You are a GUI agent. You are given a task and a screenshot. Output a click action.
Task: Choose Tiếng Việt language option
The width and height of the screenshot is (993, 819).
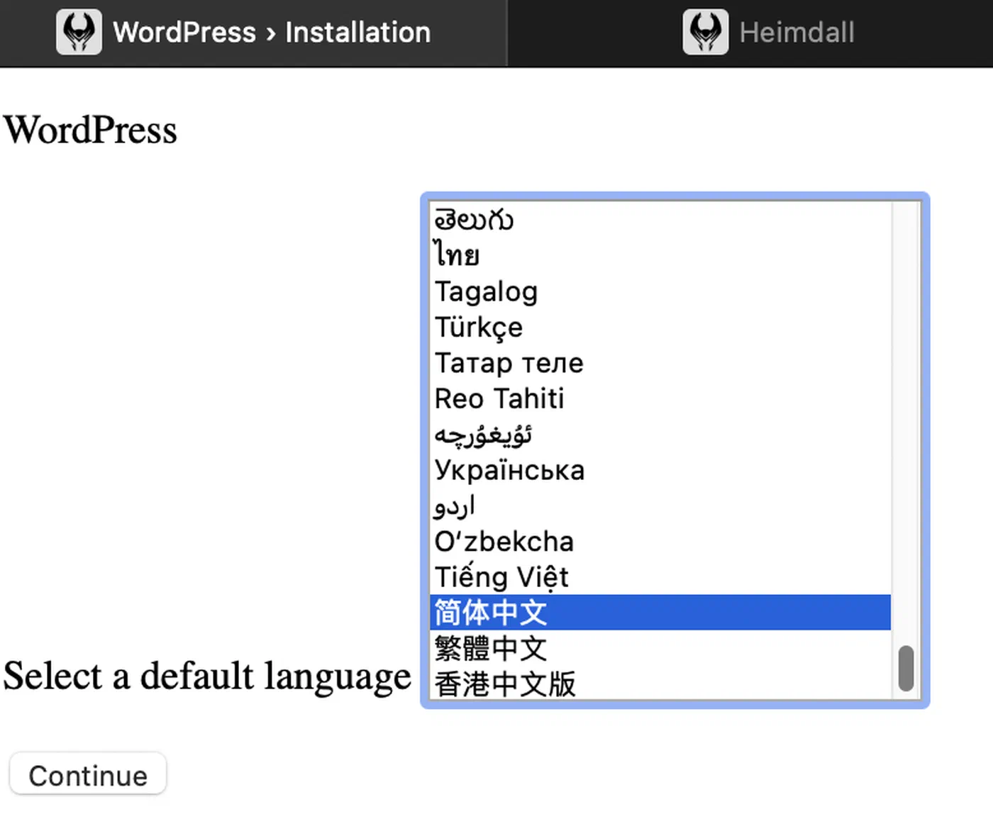coord(660,577)
